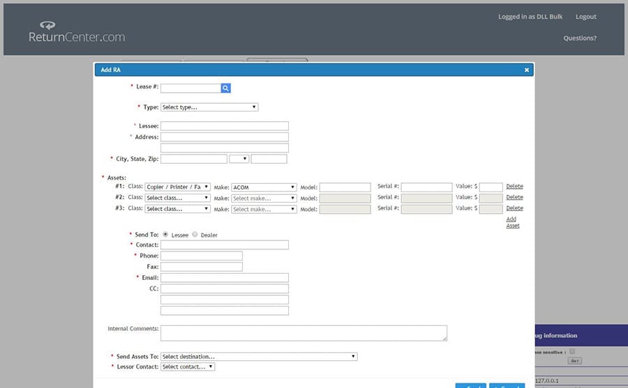
Task: Click the Internal Comments text area
Action: (x=304, y=333)
